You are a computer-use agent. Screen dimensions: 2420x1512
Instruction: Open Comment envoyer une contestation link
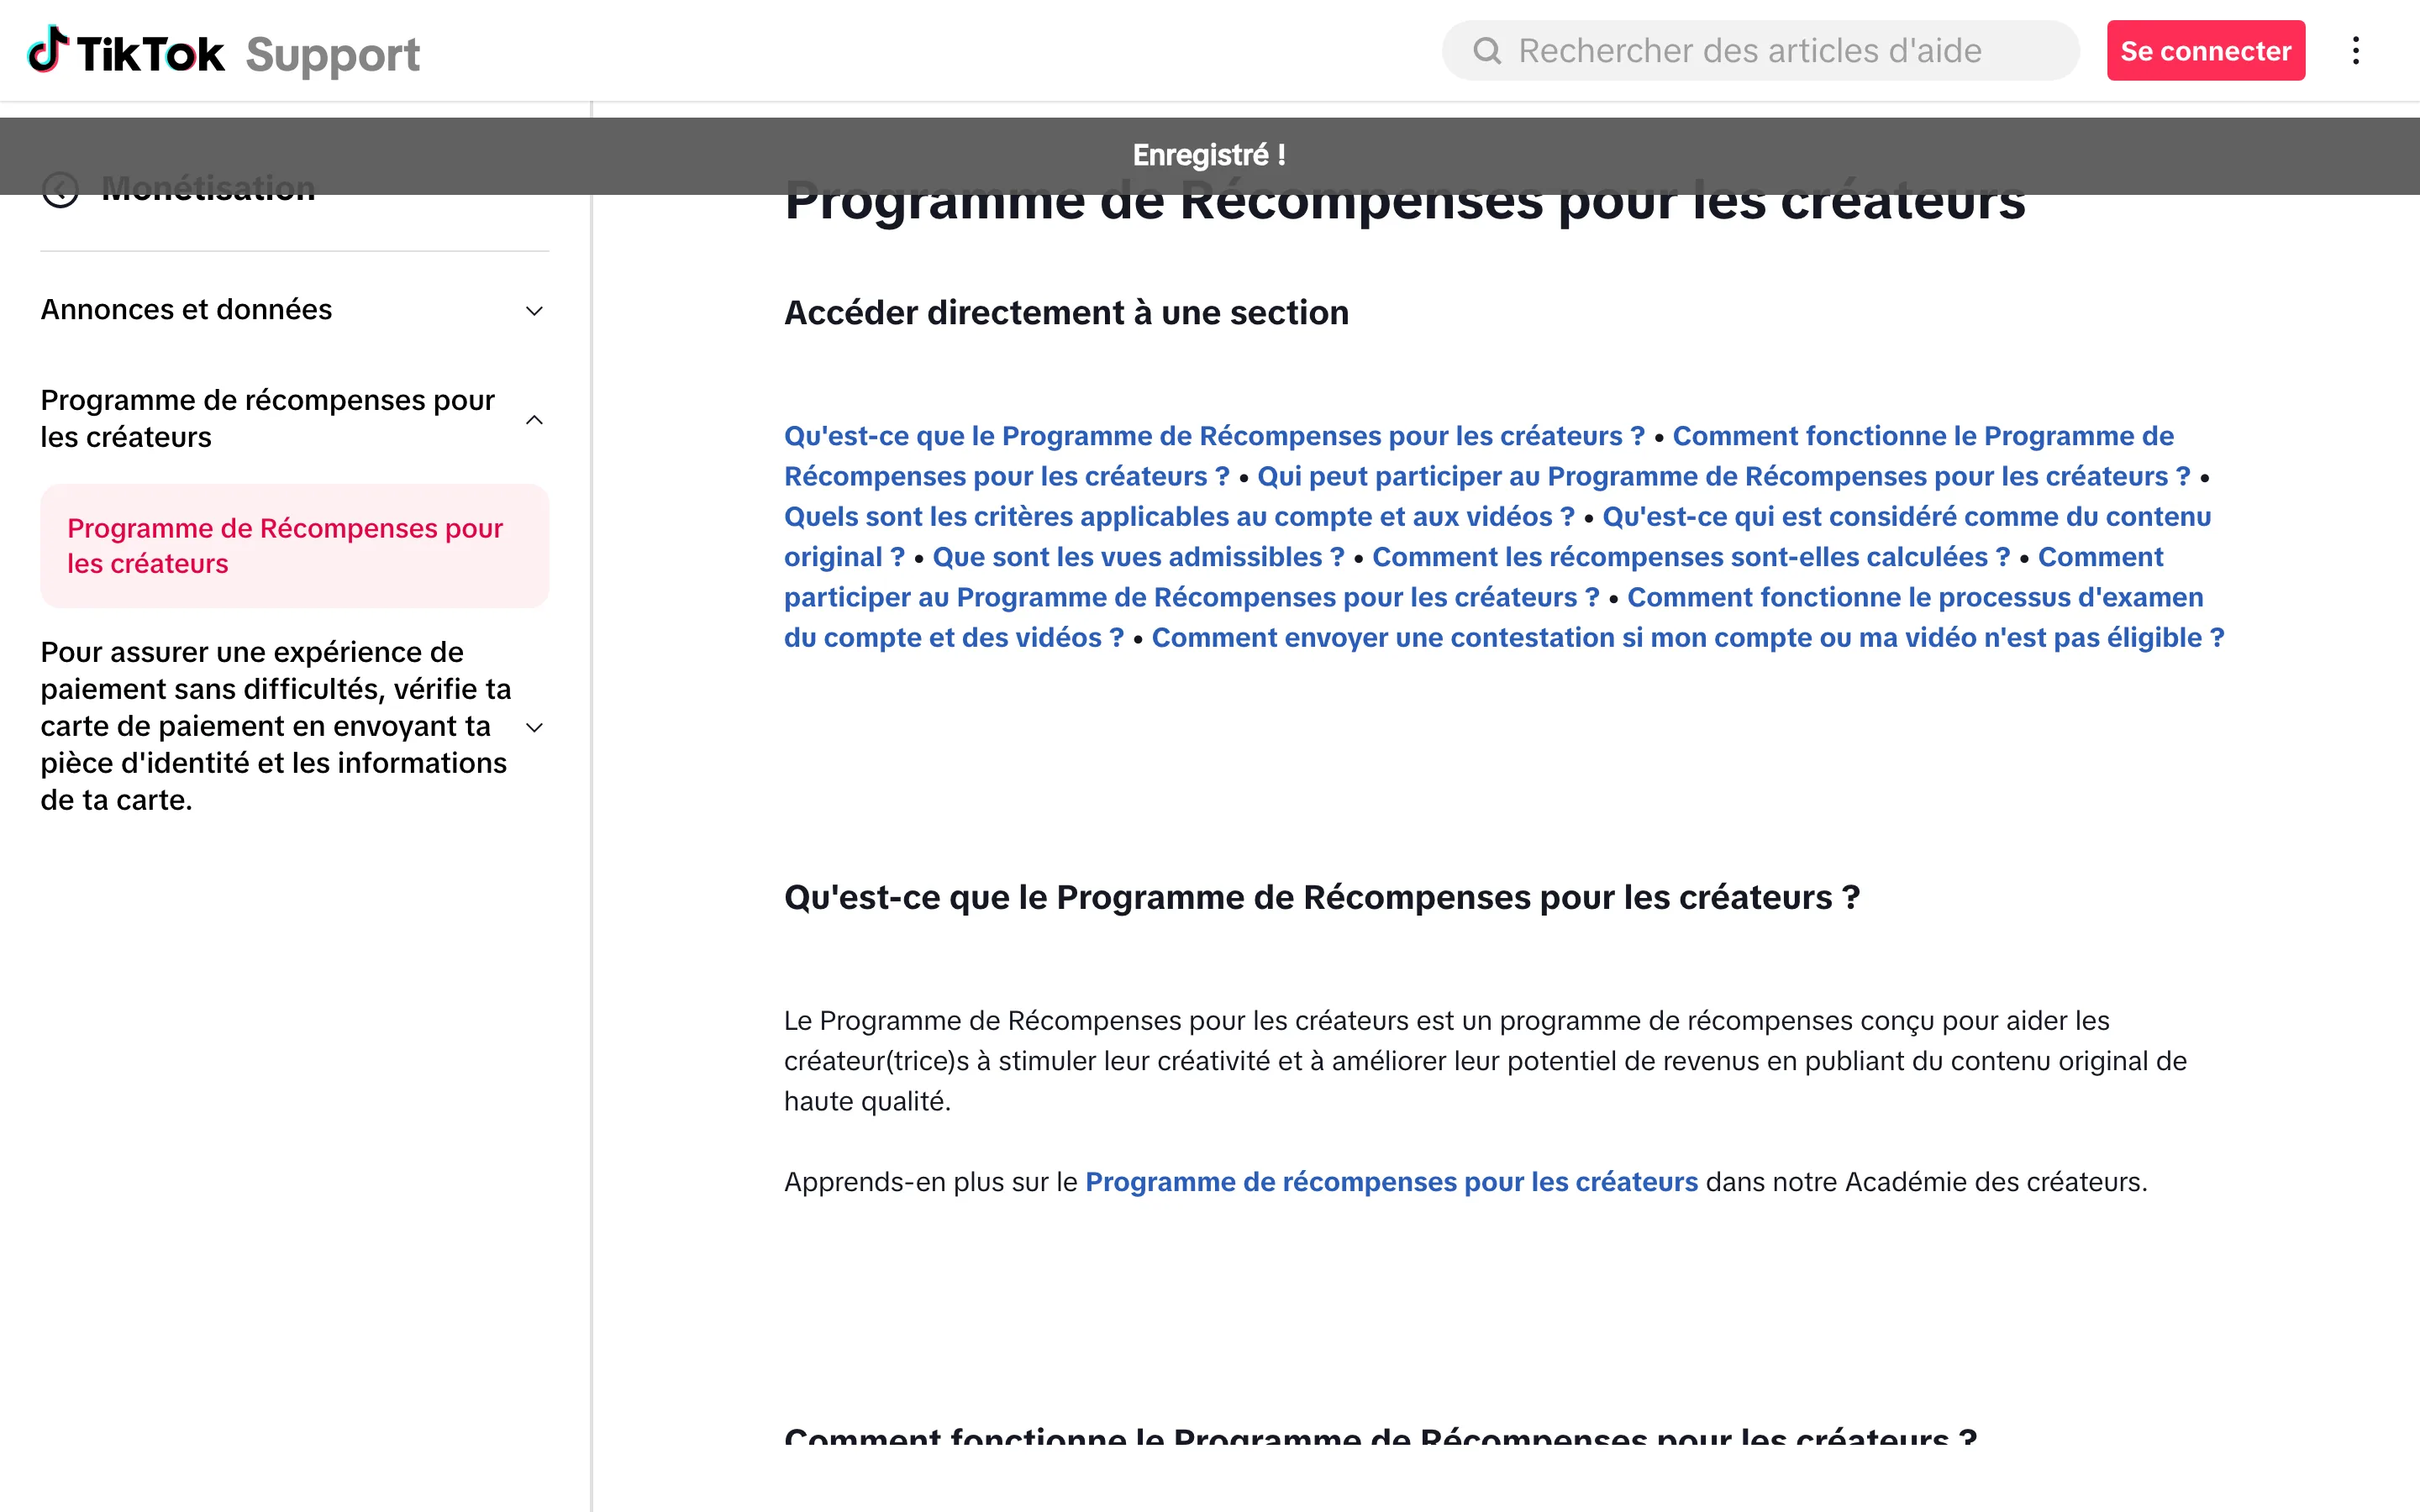click(1687, 638)
